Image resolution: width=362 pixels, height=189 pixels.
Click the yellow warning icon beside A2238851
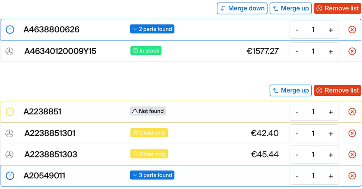pos(10,112)
